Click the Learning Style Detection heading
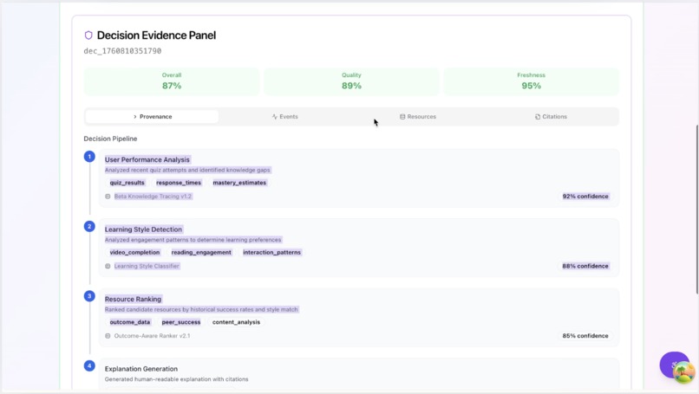Viewport: 699px width, 394px height. [x=144, y=229]
